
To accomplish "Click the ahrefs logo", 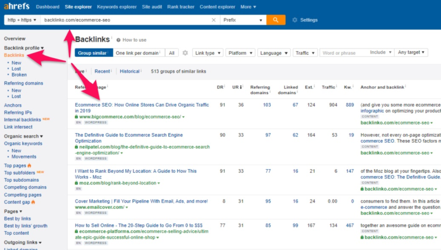I will point(16,6).
